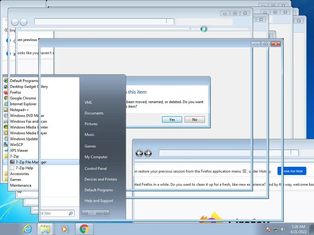Click the WinSCP icon in programs list

point(6,144)
